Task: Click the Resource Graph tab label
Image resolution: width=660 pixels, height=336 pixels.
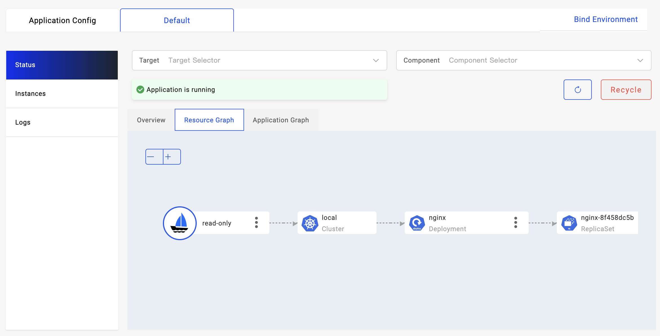Action: click(209, 120)
